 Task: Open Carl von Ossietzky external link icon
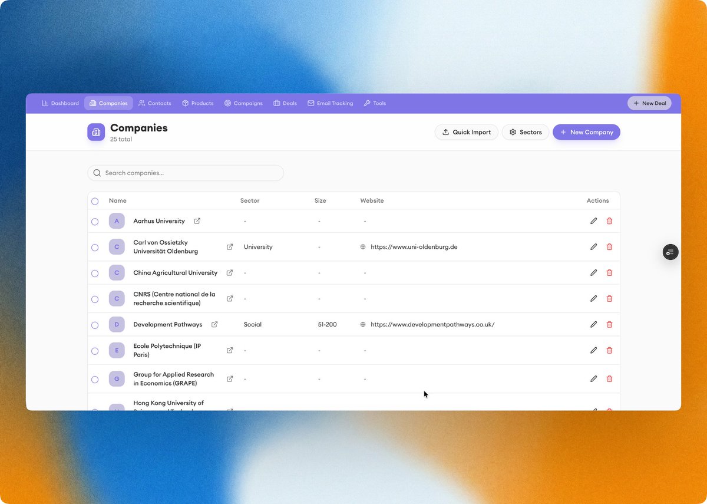[x=230, y=247]
